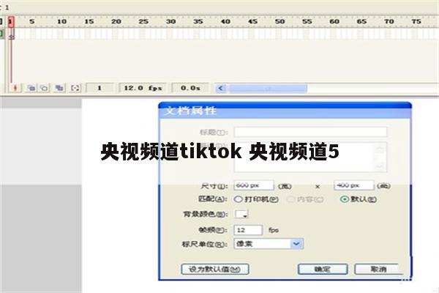Click the description text area
439x293 pixels.
(310, 157)
